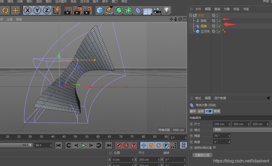
Task: Toggle the Y axis lock button
Action: [37, 11]
